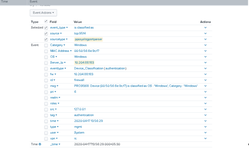249x149 pixels.
Task: Uncheck the sourcetype field checkbox
Action: pos(46,40)
